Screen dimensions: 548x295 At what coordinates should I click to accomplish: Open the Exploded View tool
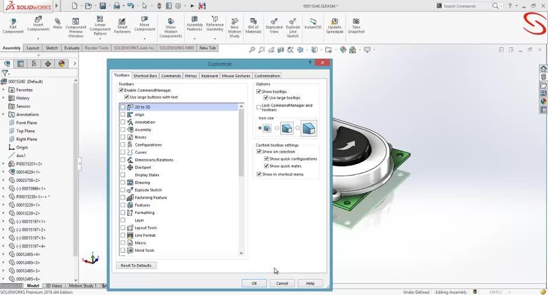tap(274, 26)
